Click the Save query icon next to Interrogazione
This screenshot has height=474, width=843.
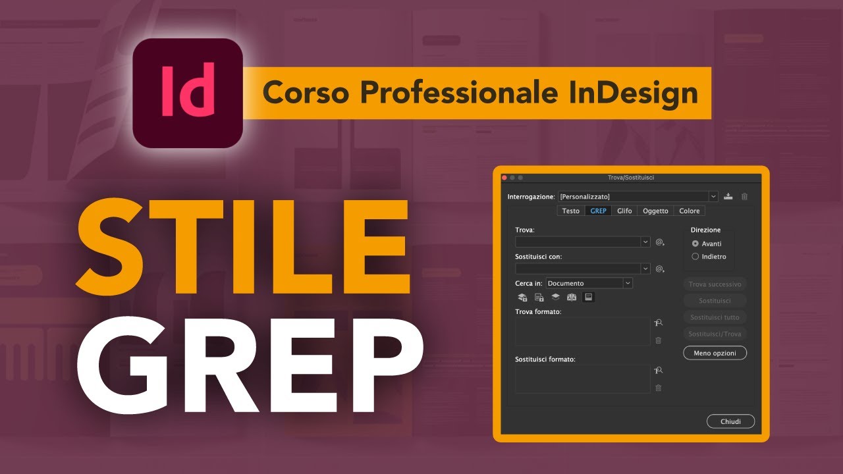pyautogui.click(x=728, y=196)
